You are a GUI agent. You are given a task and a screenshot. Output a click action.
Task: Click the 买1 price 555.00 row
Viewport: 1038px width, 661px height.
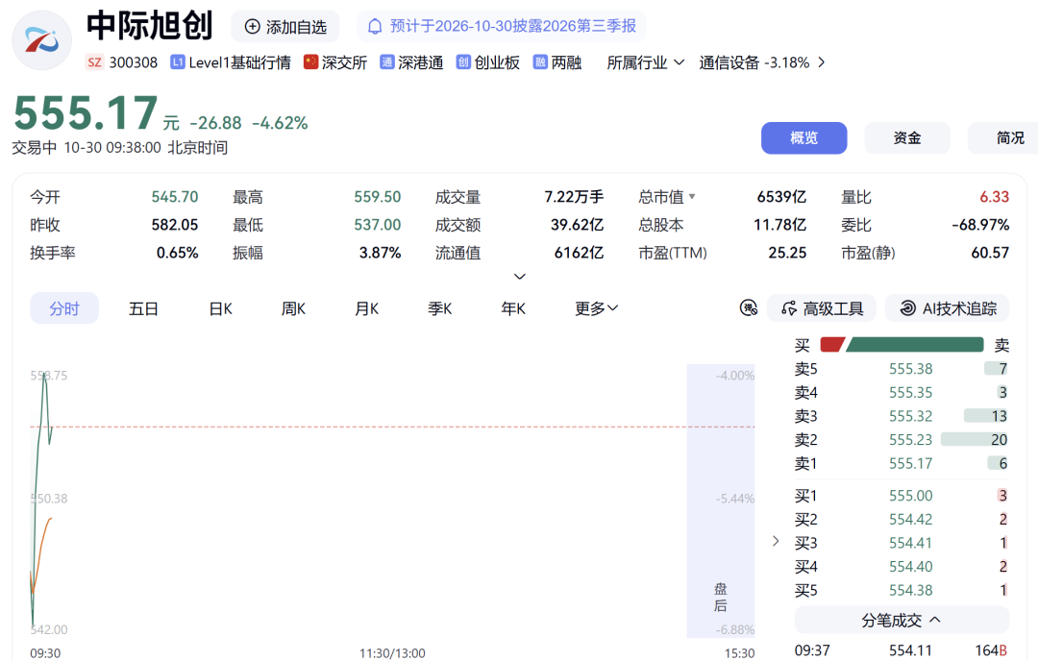902,496
